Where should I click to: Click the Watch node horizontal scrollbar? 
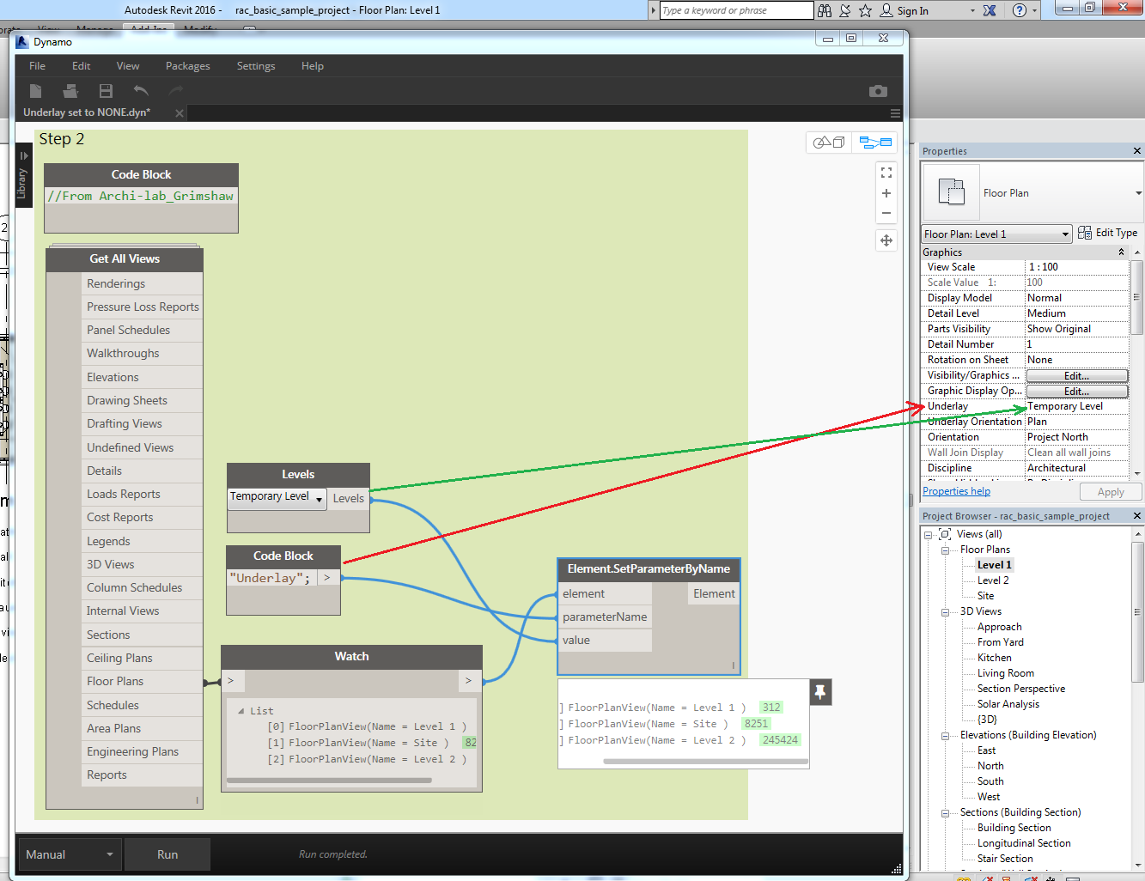pos(329,781)
